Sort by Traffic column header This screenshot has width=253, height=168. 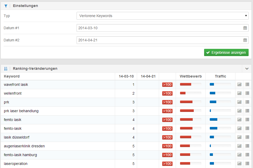pyautogui.click(x=220, y=76)
